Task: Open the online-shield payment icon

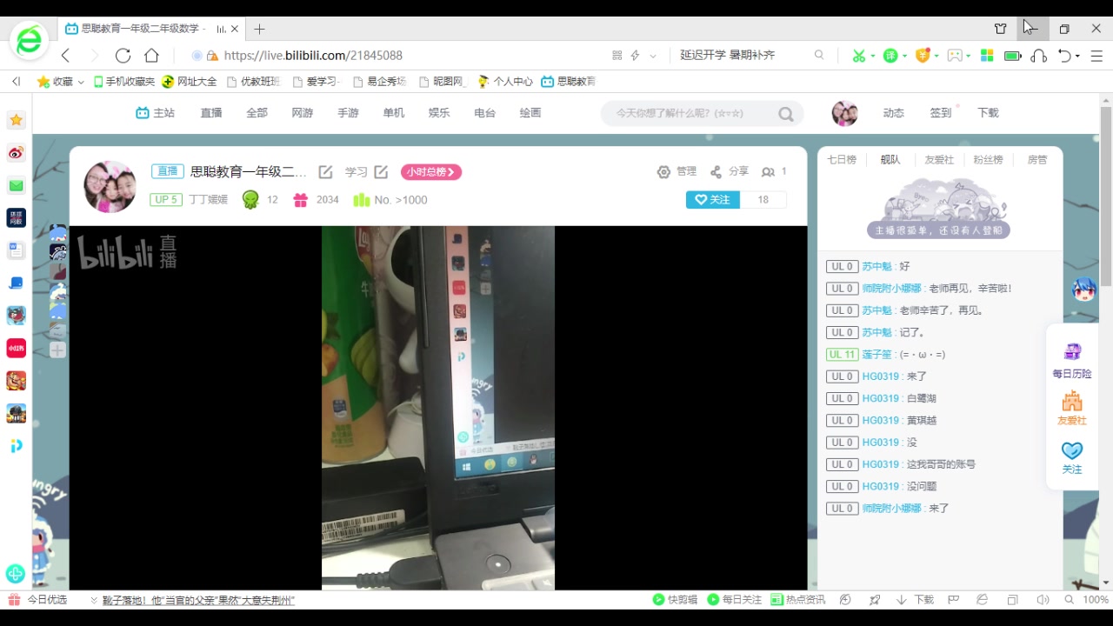Action: pos(923,56)
